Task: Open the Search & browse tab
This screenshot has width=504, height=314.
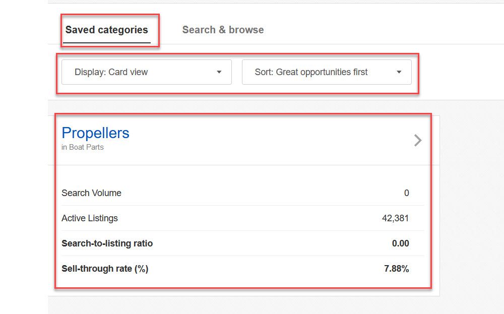Action: coord(223,30)
